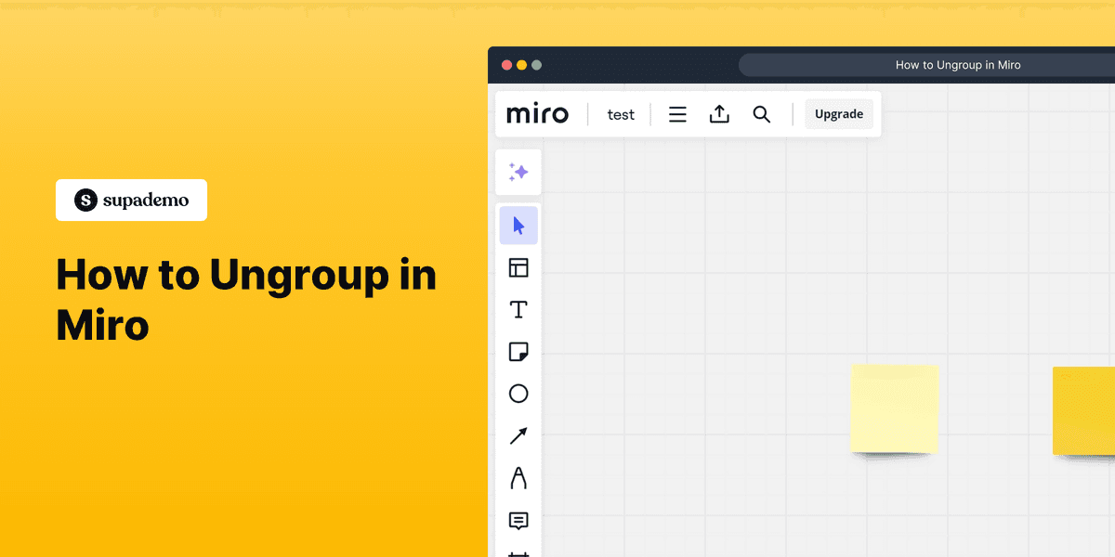Select the yellow sticky note on the canvas

894,409
